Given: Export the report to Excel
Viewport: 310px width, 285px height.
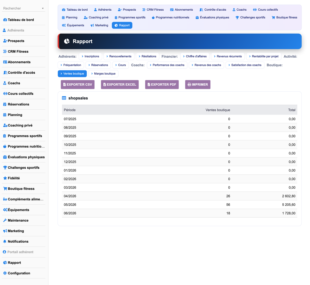Looking at the screenshot, I should [120, 85].
